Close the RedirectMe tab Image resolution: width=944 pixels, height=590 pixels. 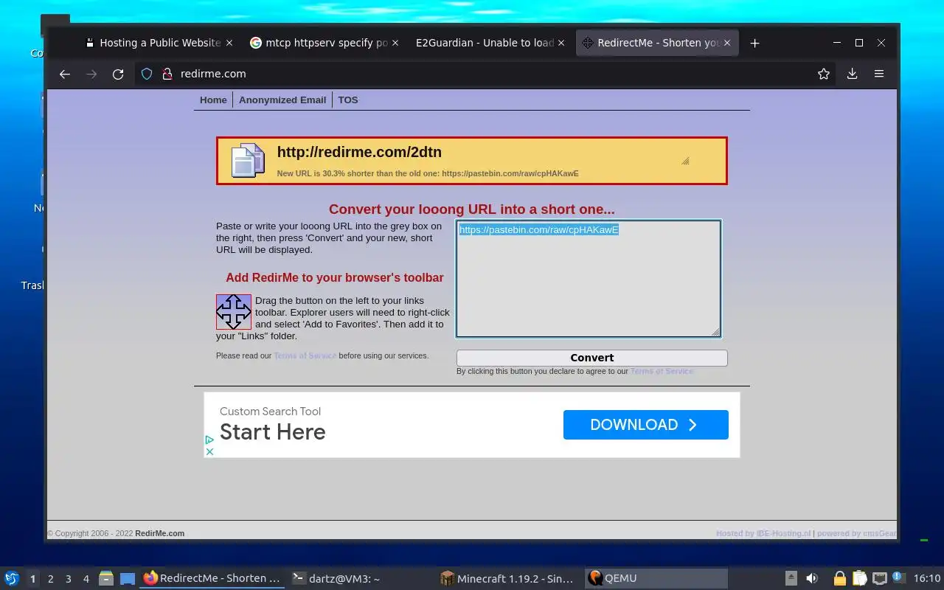tap(727, 43)
